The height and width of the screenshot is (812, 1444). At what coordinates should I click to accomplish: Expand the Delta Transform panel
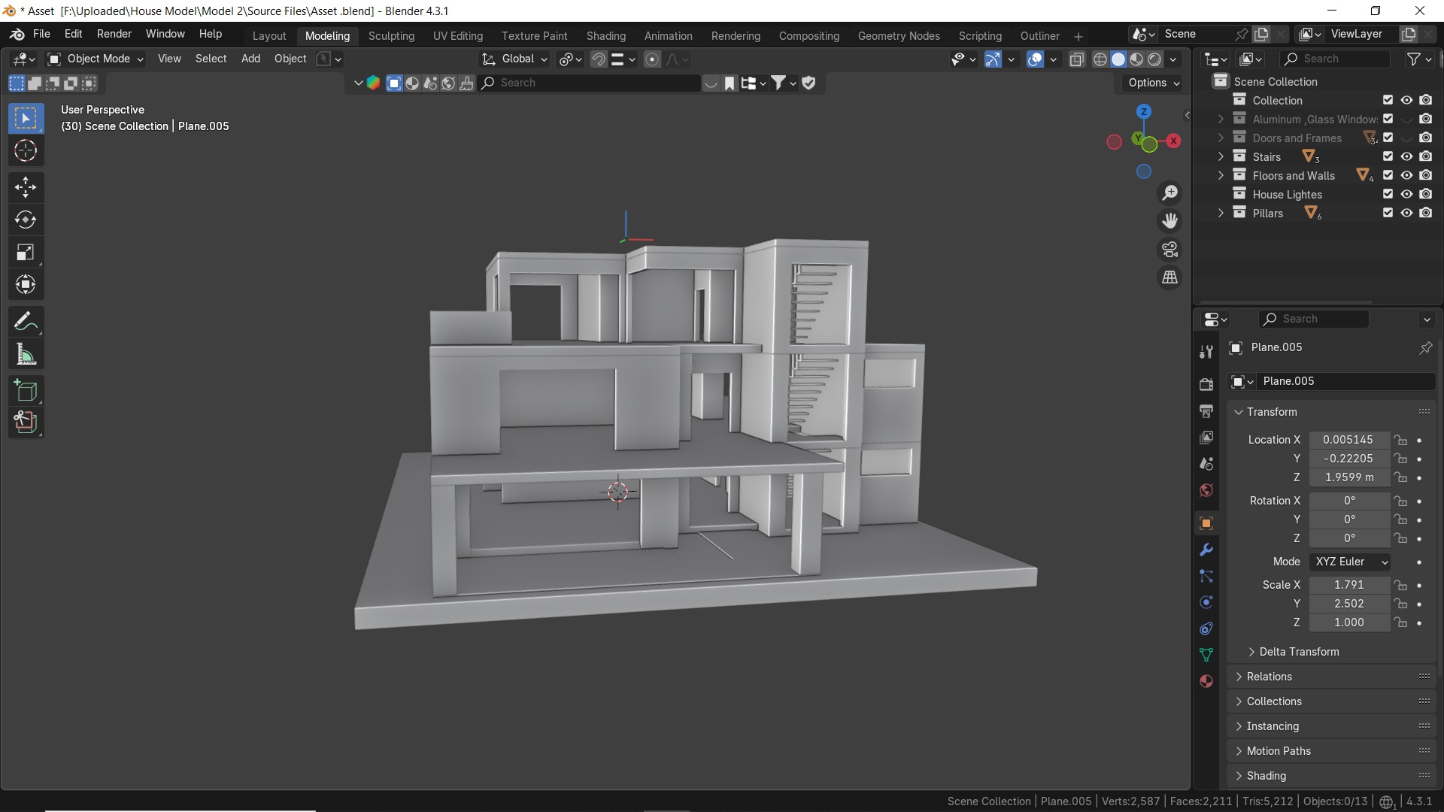(x=1293, y=652)
